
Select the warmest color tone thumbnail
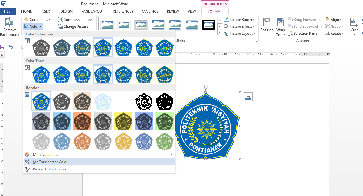tap(165, 74)
